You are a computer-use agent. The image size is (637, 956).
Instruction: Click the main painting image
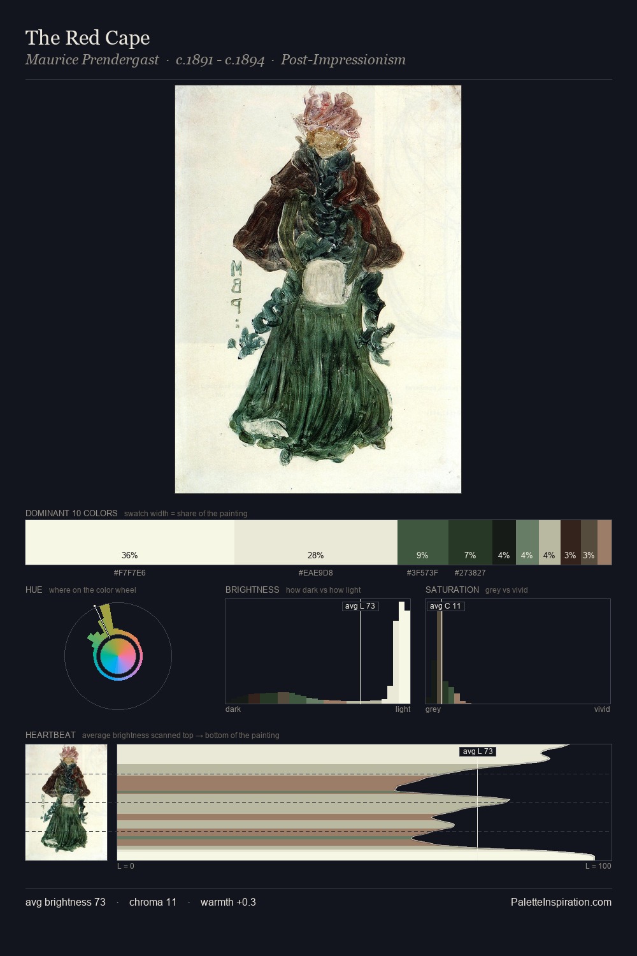click(x=318, y=289)
